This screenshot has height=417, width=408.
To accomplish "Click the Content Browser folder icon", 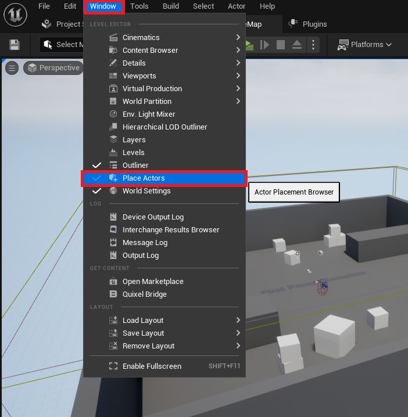I will click(x=113, y=51).
